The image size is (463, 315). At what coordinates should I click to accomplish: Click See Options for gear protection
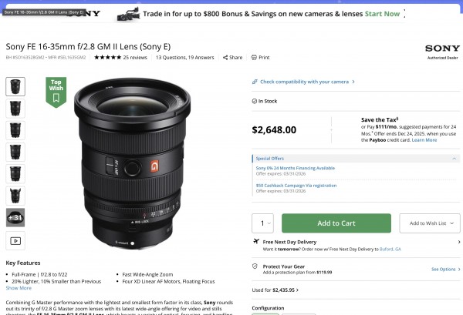444,269
